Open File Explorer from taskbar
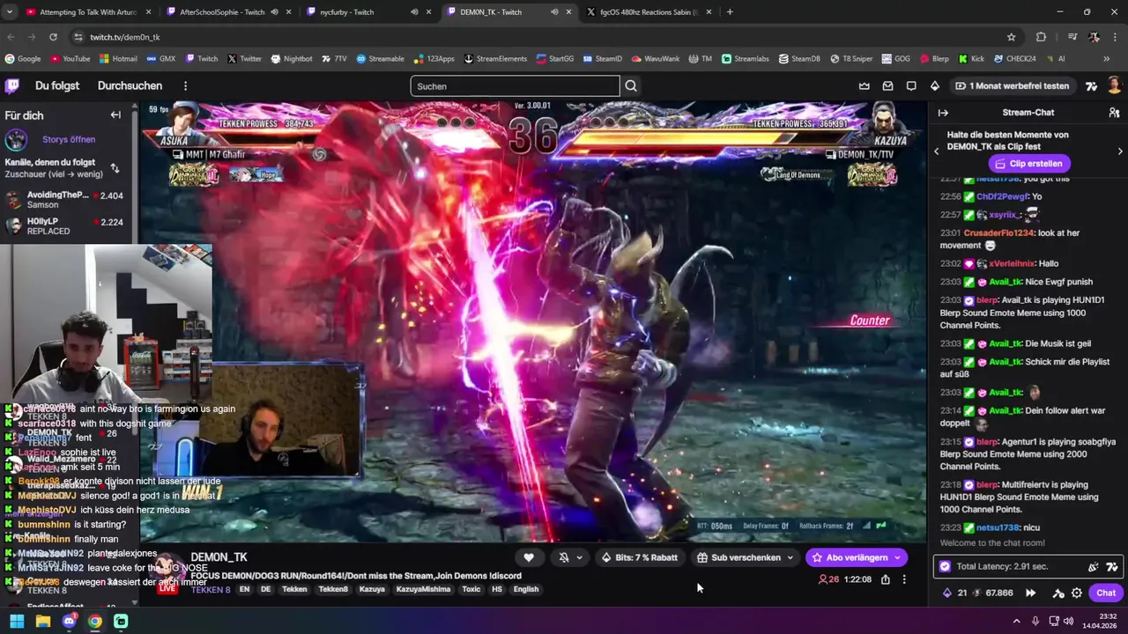 (x=43, y=621)
